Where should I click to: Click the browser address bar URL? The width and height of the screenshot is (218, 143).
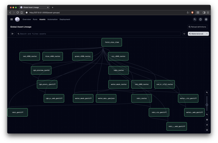[45, 12]
